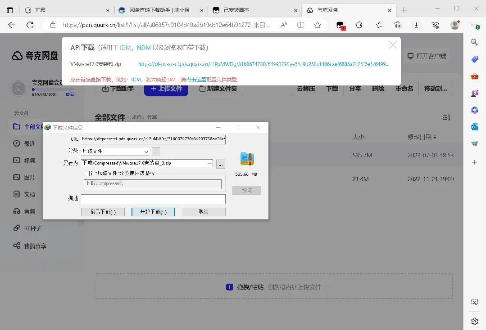Switch file list view mode icon
Viewport: 486px width, 330px height.
point(446,117)
